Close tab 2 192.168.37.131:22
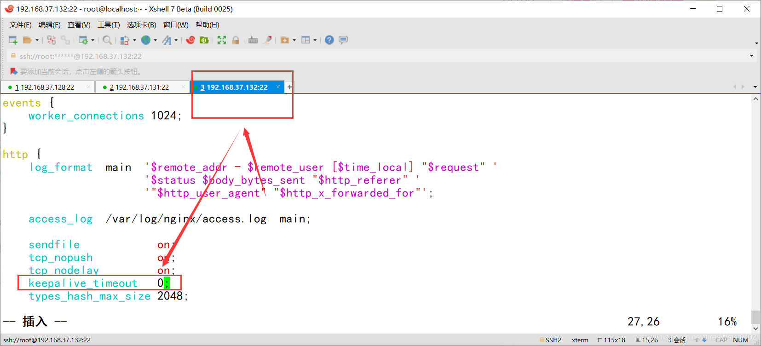This screenshot has height=346, width=761. (x=184, y=86)
